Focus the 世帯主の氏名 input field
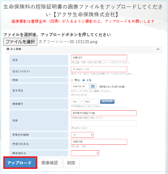The height and width of the screenshot is (174, 168). pyautogui.click(x=99, y=142)
